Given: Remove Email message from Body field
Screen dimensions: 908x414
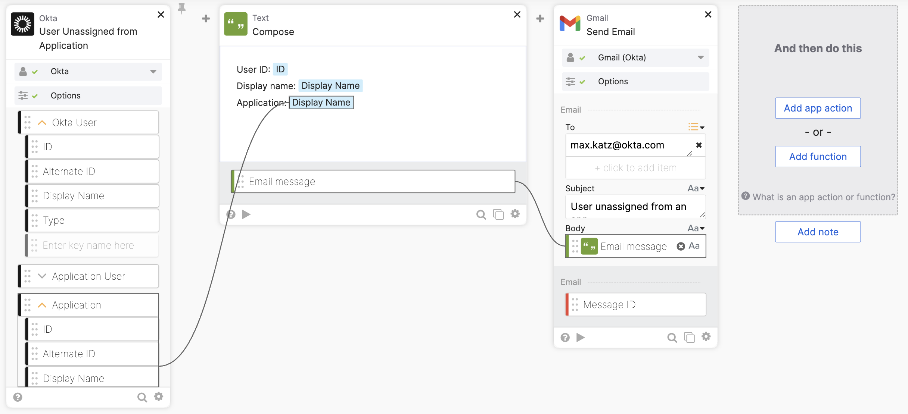Looking at the screenshot, I should tap(681, 246).
